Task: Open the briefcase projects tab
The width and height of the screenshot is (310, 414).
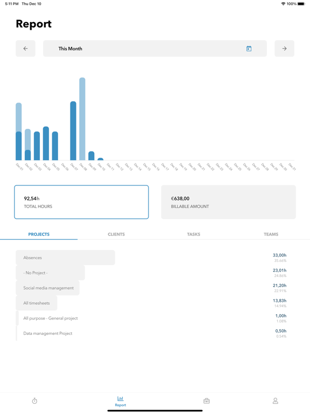Action: [x=207, y=401]
